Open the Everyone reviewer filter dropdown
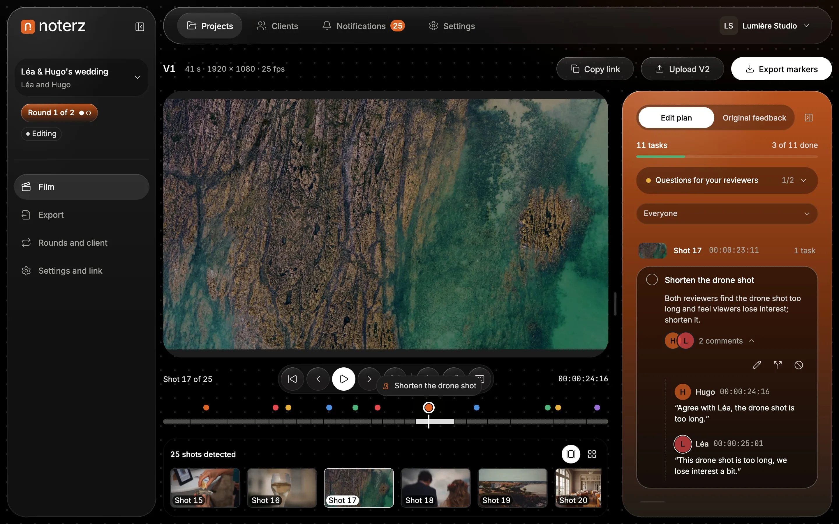The height and width of the screenshot is (524, 839). 727,213
